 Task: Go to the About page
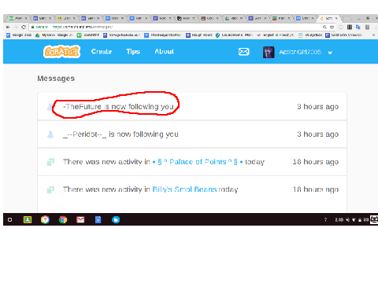pos(164,51)
